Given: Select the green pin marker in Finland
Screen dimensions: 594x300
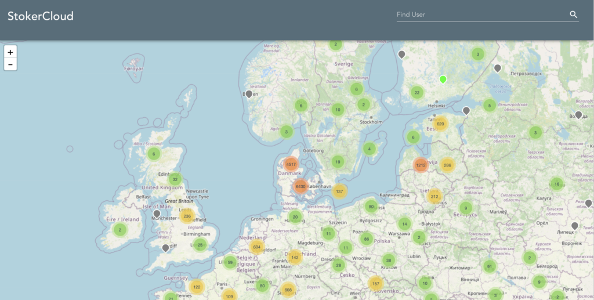Looking at the screenshot, I should click(443, 79).
